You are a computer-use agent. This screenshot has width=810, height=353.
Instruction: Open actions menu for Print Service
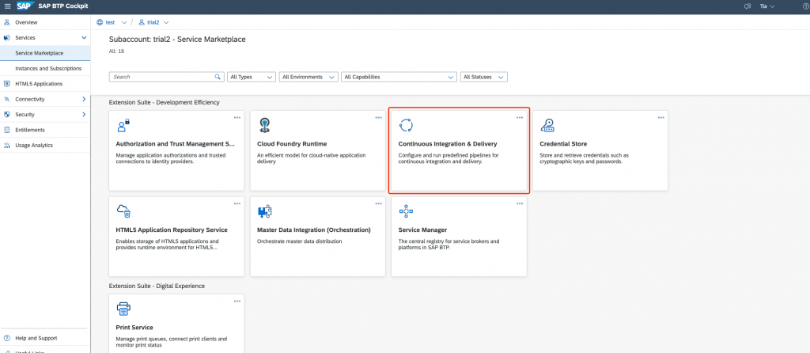237,301
